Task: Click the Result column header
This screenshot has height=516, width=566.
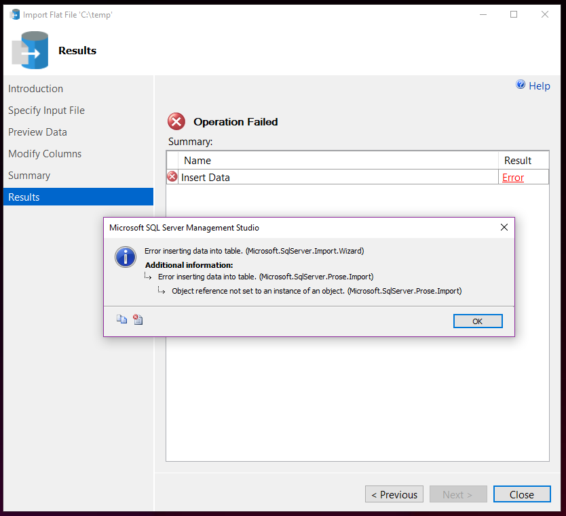Action: (x=523, y=161)
